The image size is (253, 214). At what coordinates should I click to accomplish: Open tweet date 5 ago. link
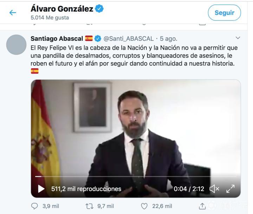tap(168, 39)
